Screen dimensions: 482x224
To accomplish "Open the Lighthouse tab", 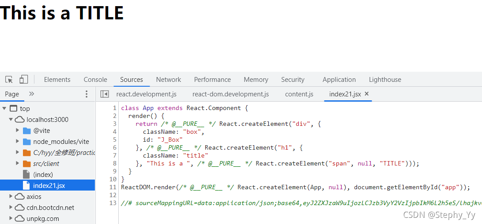I will [385, 80].
